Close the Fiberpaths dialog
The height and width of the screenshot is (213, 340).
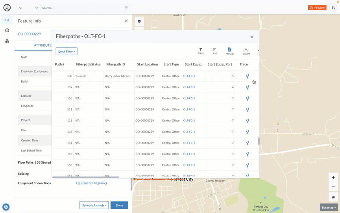click(252, 37)
